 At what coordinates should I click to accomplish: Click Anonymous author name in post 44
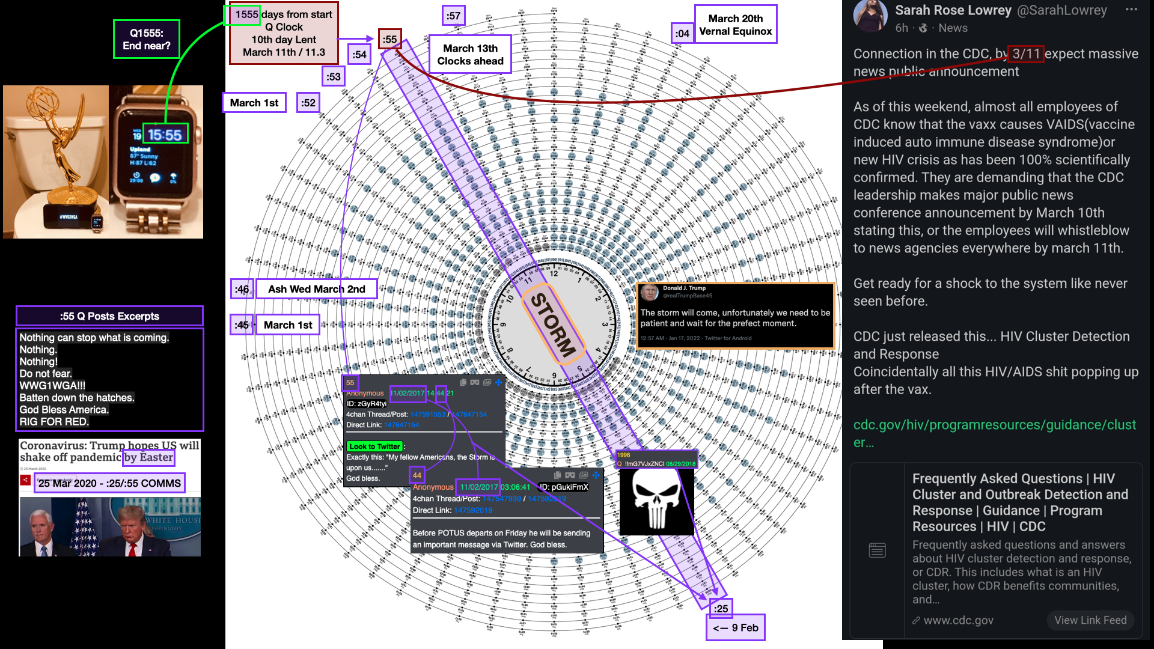433,487
